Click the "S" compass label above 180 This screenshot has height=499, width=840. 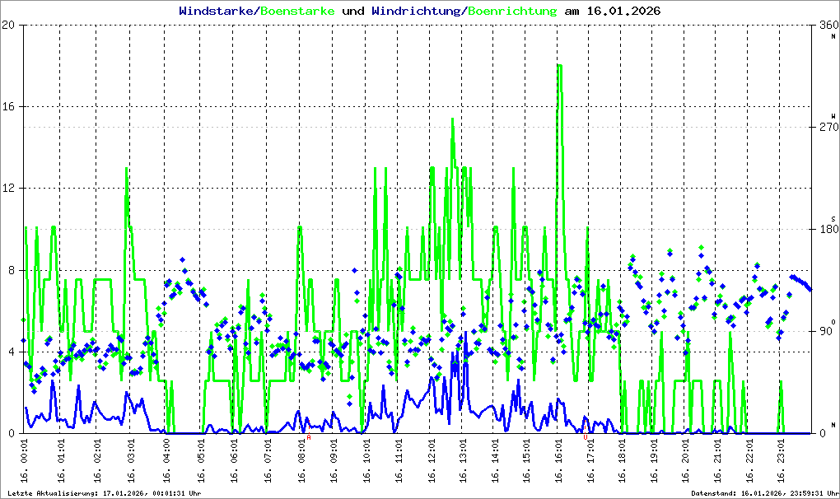[x=833, y=219]
